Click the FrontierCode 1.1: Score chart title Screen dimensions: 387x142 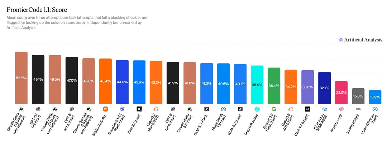[37, 10]
